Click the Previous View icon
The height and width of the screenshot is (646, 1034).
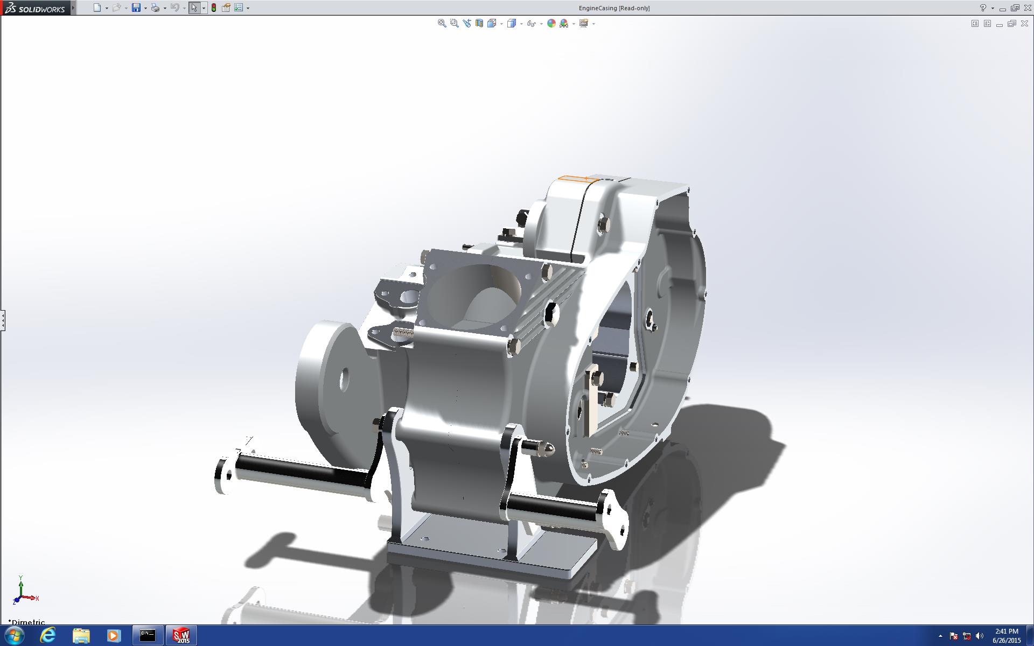(x=466, y=23)
